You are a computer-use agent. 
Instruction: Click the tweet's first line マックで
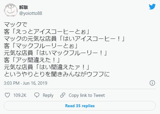tap(16, 24)
